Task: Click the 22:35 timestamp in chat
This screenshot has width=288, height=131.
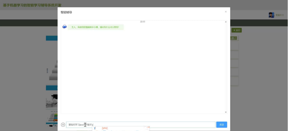Action: [x=143, y=21]
